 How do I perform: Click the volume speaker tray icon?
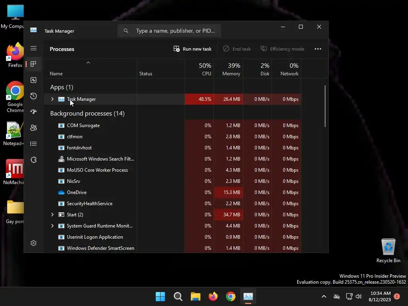click(359, 296)
